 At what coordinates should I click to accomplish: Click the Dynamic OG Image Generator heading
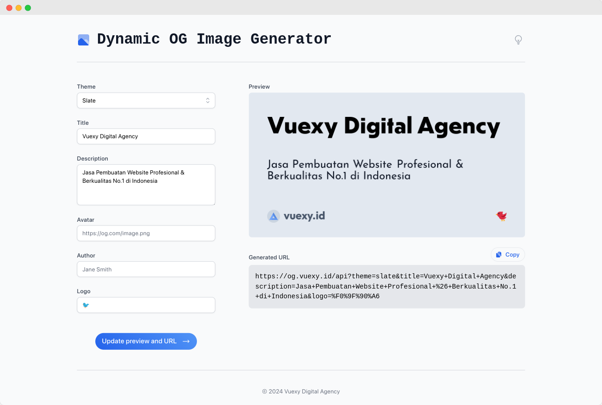coord(214,39)
